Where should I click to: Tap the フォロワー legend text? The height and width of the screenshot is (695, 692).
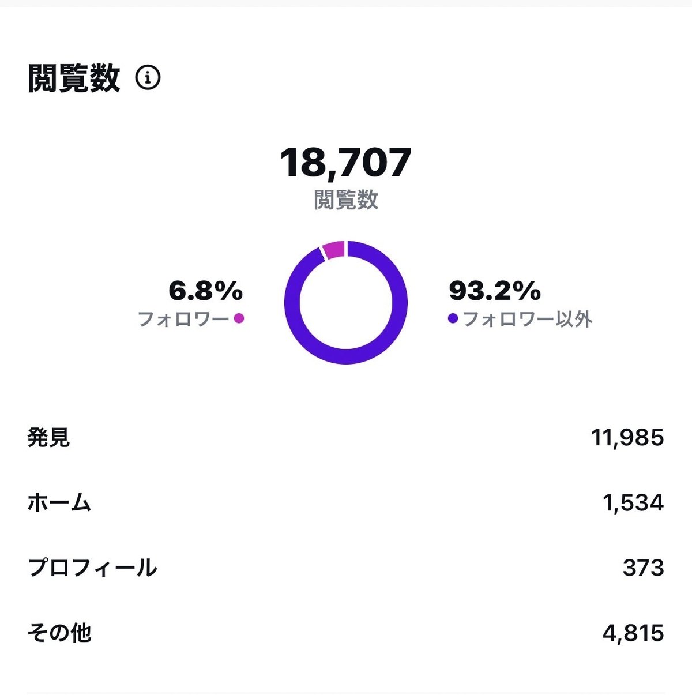(183, 319)
